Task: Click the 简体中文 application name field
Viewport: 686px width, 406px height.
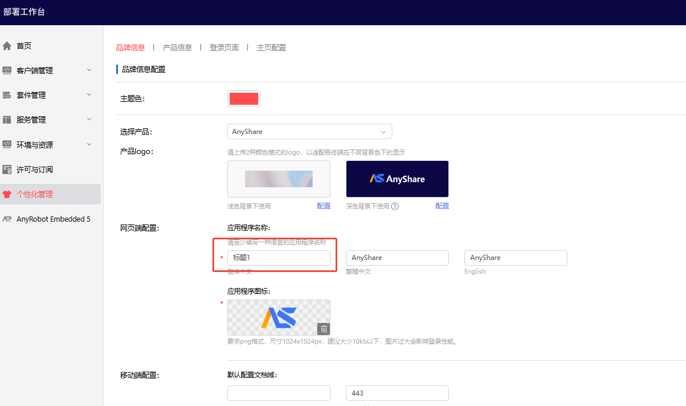Action: point(278,258)
